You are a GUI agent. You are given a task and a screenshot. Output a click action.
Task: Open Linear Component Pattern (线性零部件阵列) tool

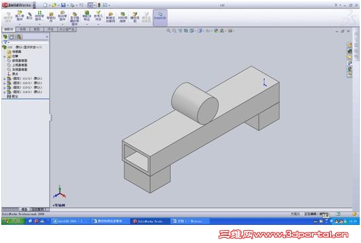coord(39,16)
